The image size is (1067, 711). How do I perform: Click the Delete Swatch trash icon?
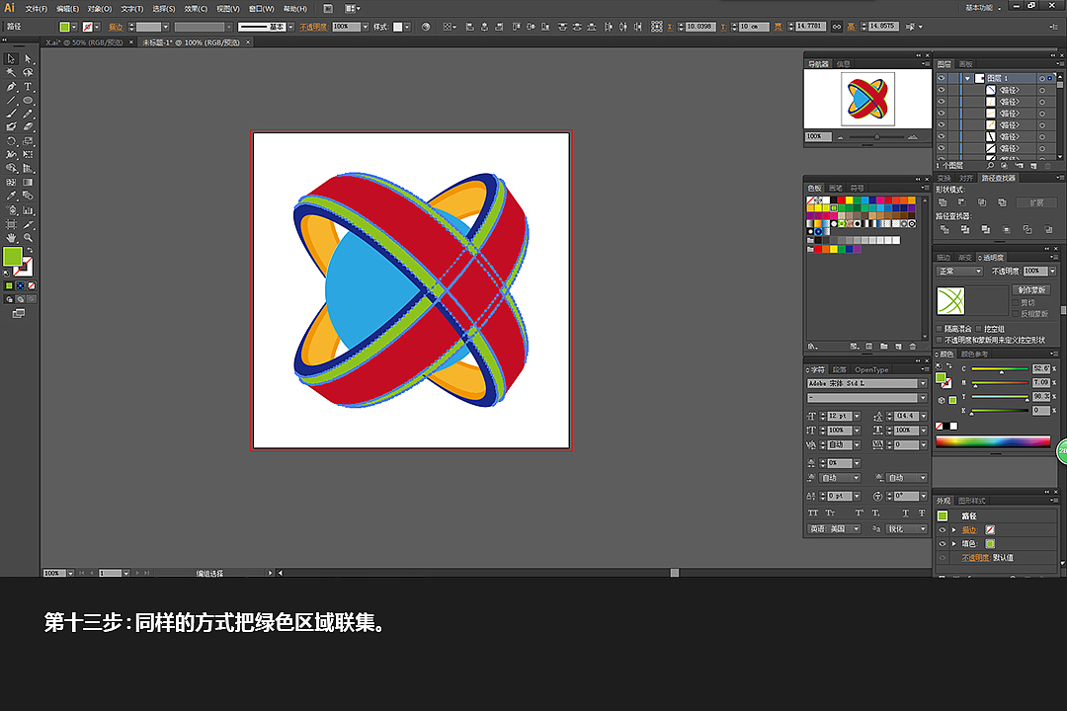tap(913, 347)
